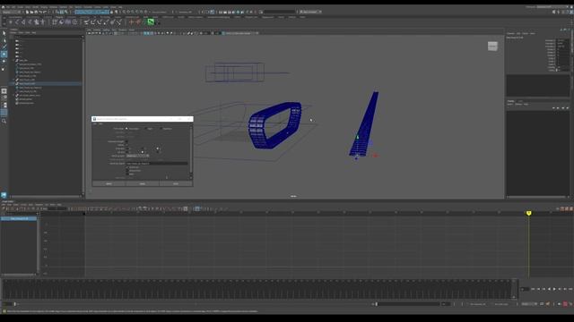Choose the Paint Selection tool in toolbox
Viewport: 574px width, 322px height.
tap(4, 47)
